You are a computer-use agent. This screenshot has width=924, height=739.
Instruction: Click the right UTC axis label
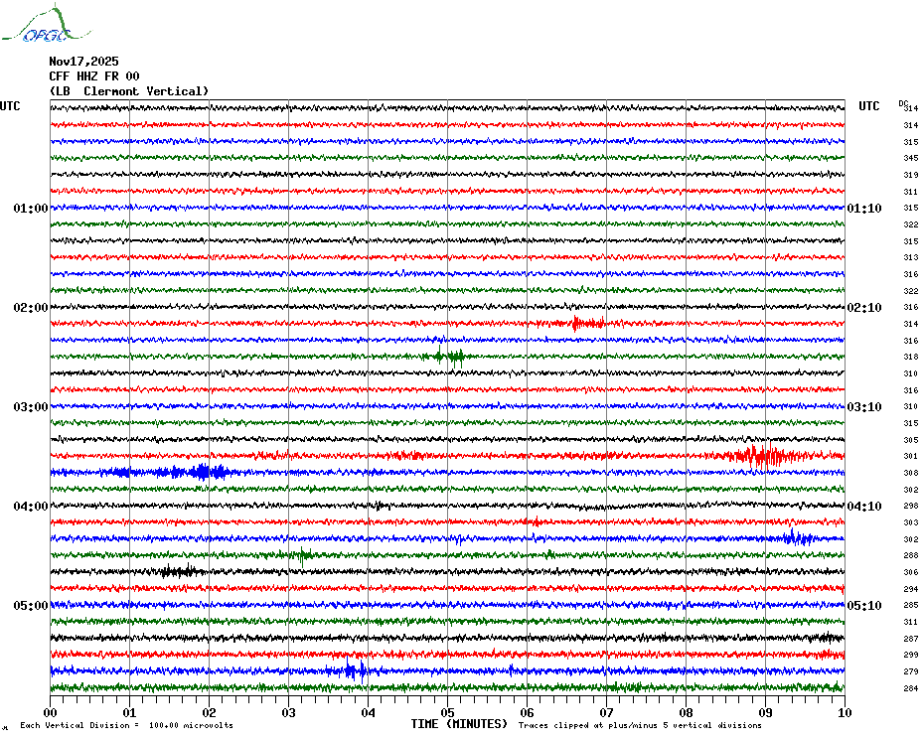(869, 106)
